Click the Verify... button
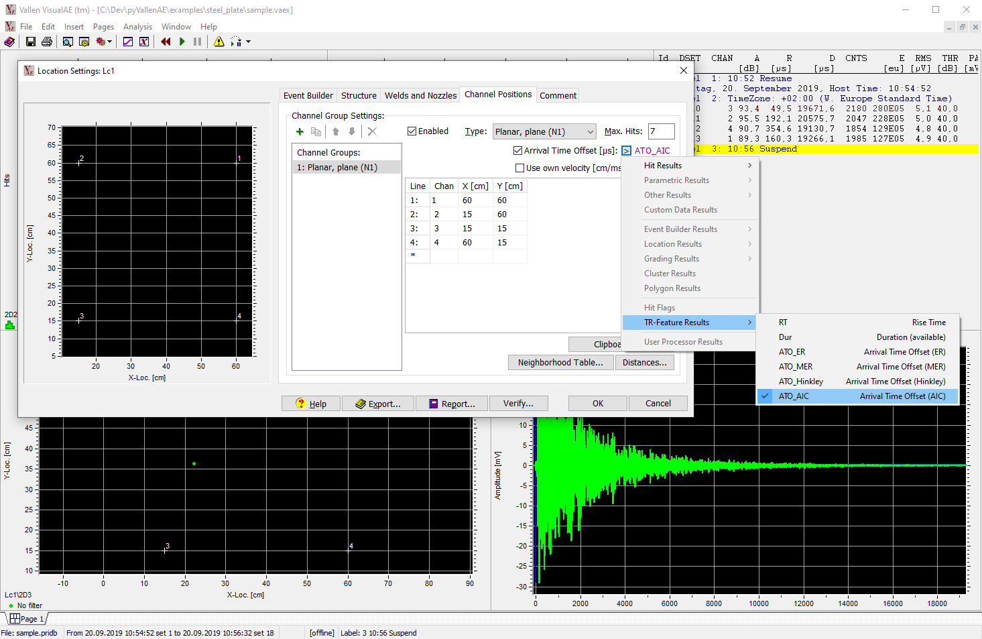Image resolution: width=982 pixels, height=639 pixels. [519, 403]
